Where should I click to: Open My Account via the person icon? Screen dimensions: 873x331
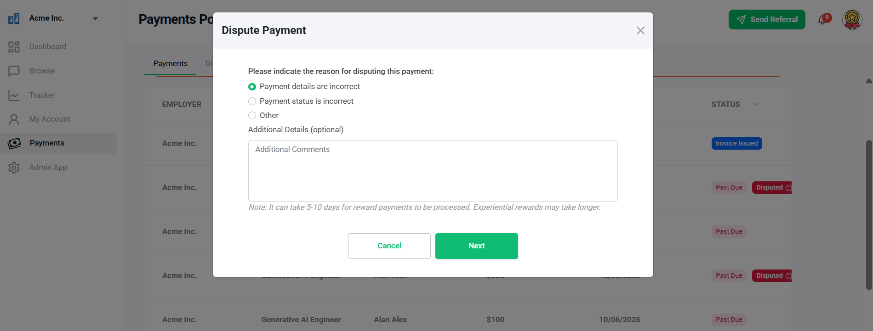14,119
